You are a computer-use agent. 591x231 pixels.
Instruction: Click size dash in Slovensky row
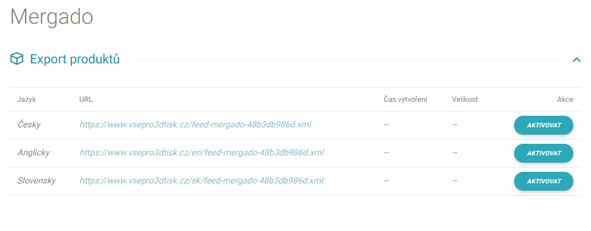454,181
